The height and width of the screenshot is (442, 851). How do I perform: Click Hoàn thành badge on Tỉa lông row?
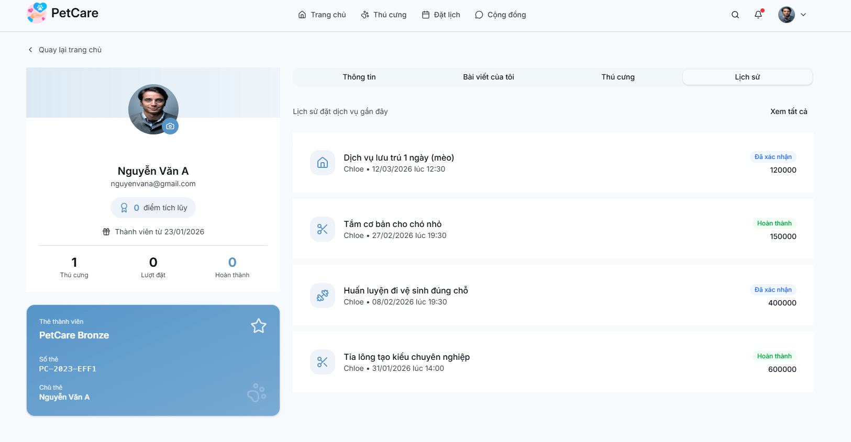point(775,356)
